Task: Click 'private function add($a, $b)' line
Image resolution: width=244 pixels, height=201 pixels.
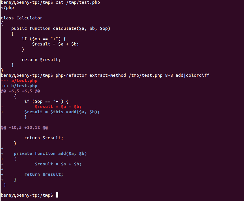Action: (x=50, y=154)
